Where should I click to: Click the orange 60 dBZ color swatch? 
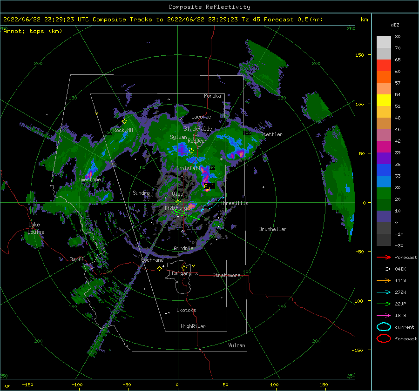pos(384,77)
